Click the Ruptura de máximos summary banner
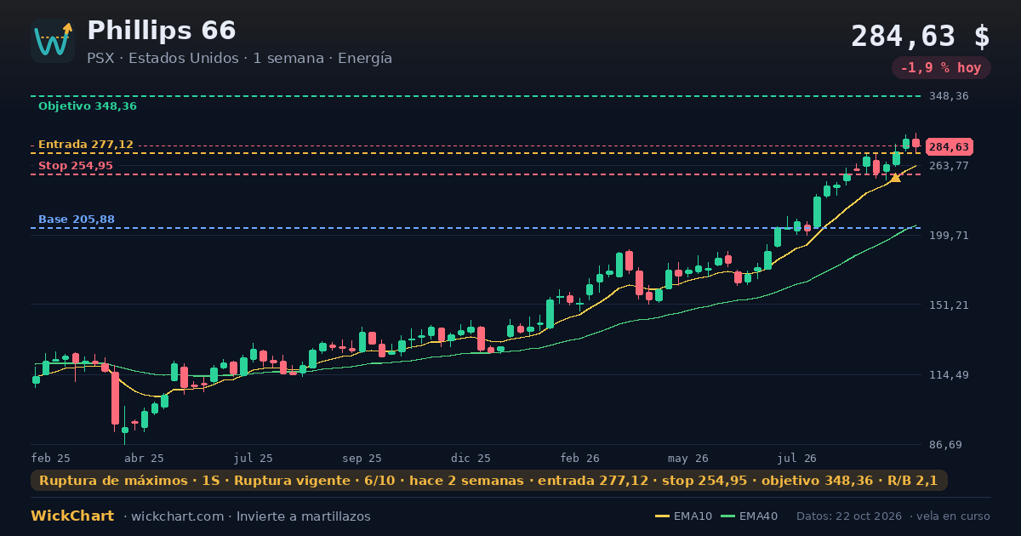 (489, 481)
